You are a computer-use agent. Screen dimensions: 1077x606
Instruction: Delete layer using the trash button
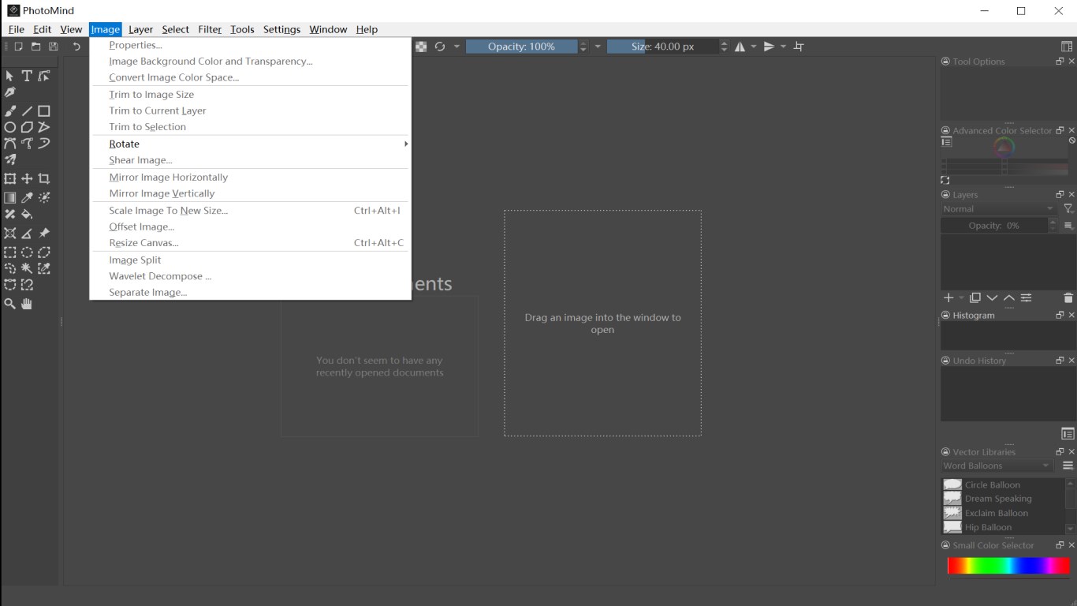1068,297
